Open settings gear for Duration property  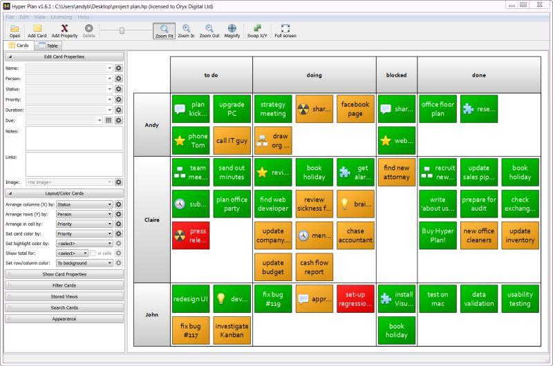coord(119,110)
